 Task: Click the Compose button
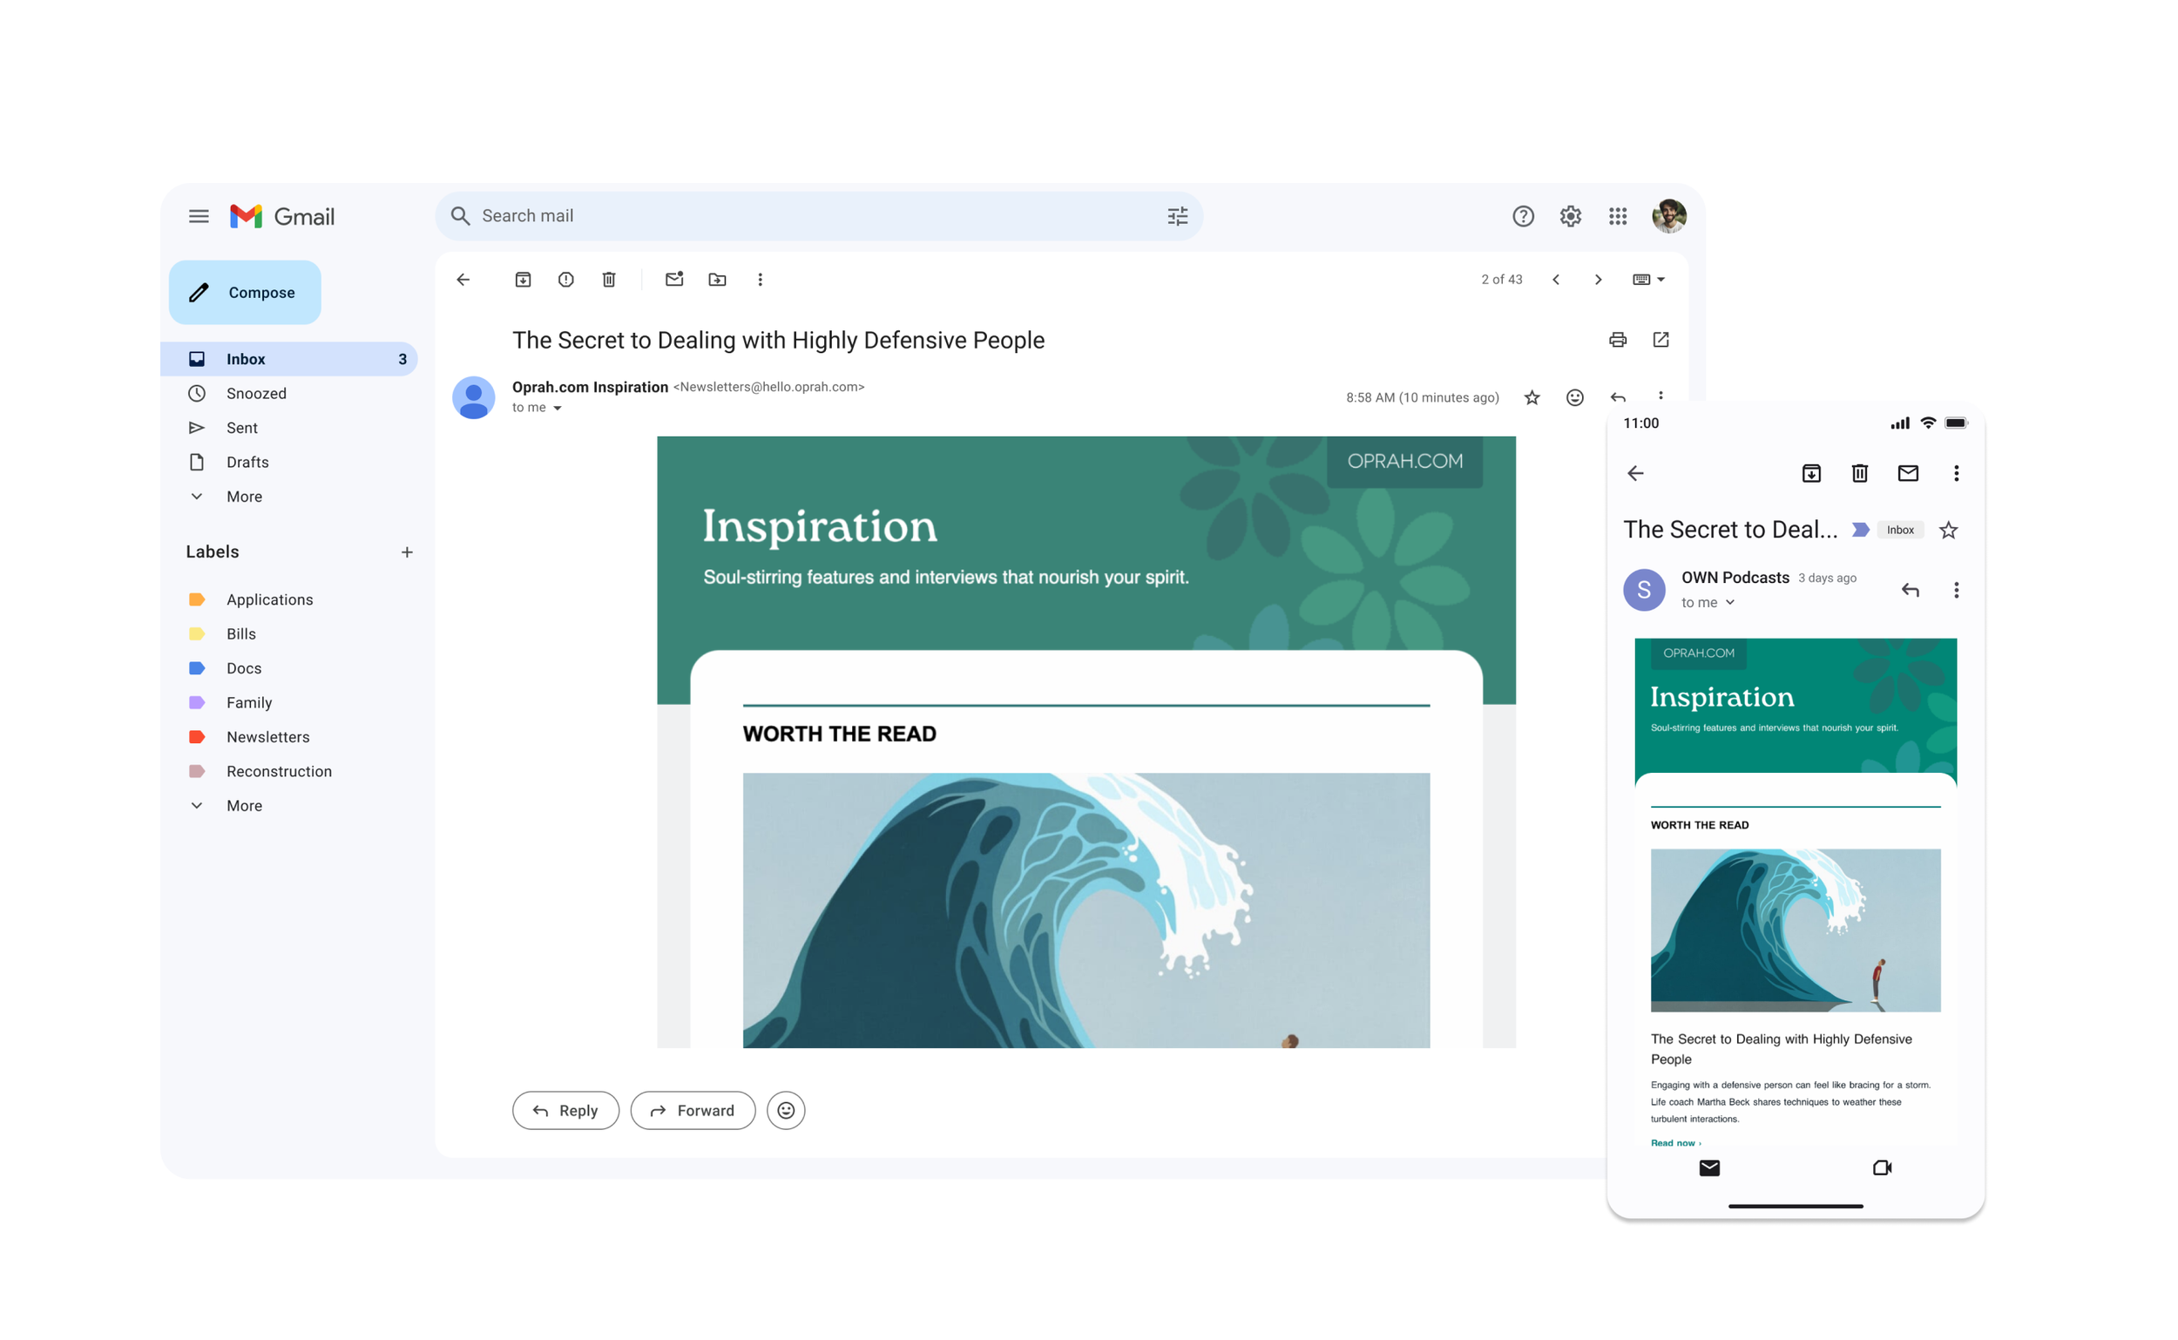[245, 292]
